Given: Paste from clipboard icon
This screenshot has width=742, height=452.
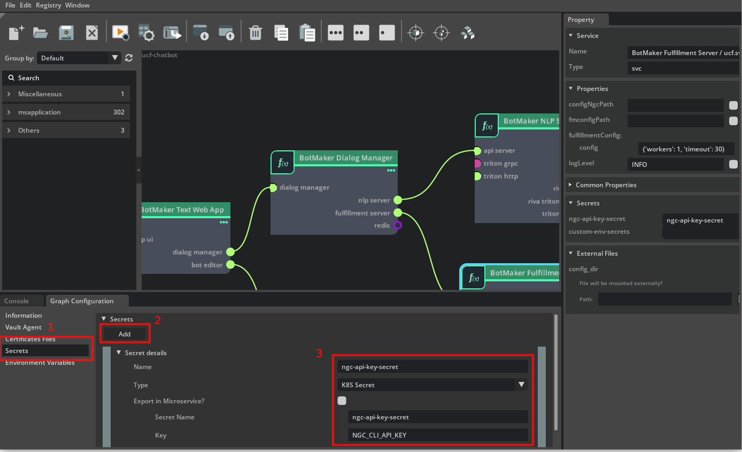Looking at the screenshot, I should click(307, 33).
